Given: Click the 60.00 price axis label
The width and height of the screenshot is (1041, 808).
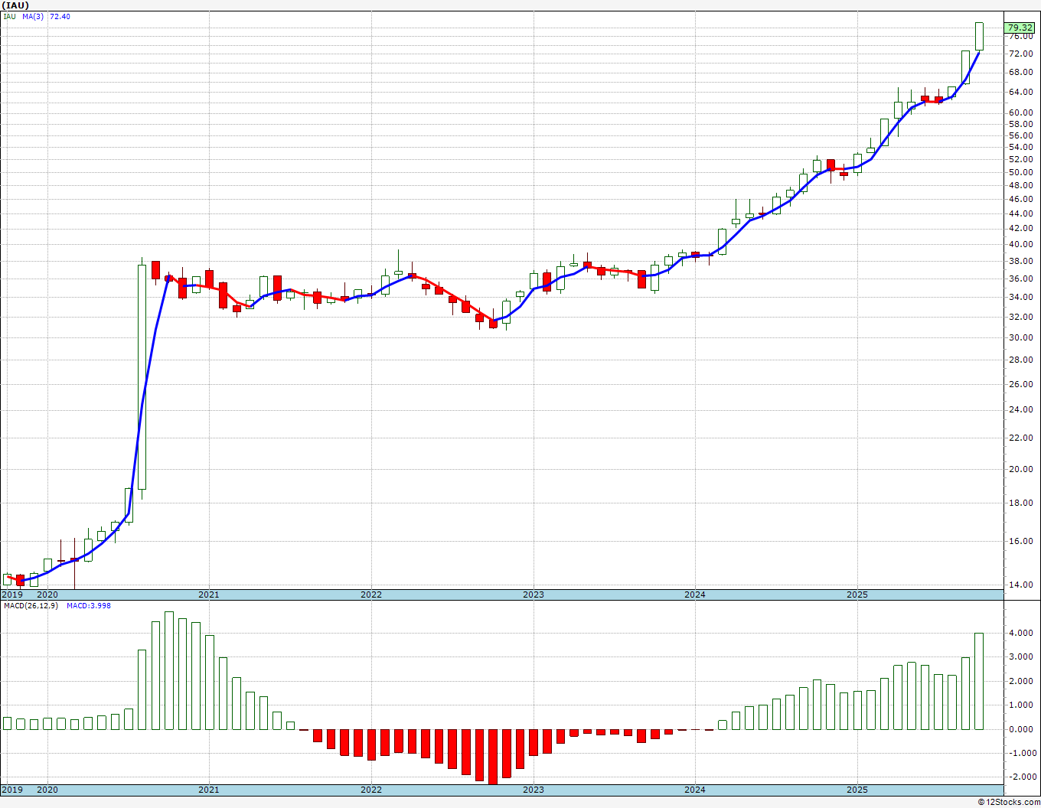Looking at the screenshot, I should (1020, 112).
